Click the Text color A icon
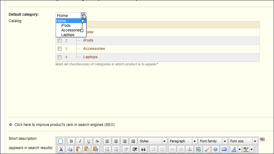Image resolution: width=274 pixels, height=154 pixels. click(x=234, y=149)
